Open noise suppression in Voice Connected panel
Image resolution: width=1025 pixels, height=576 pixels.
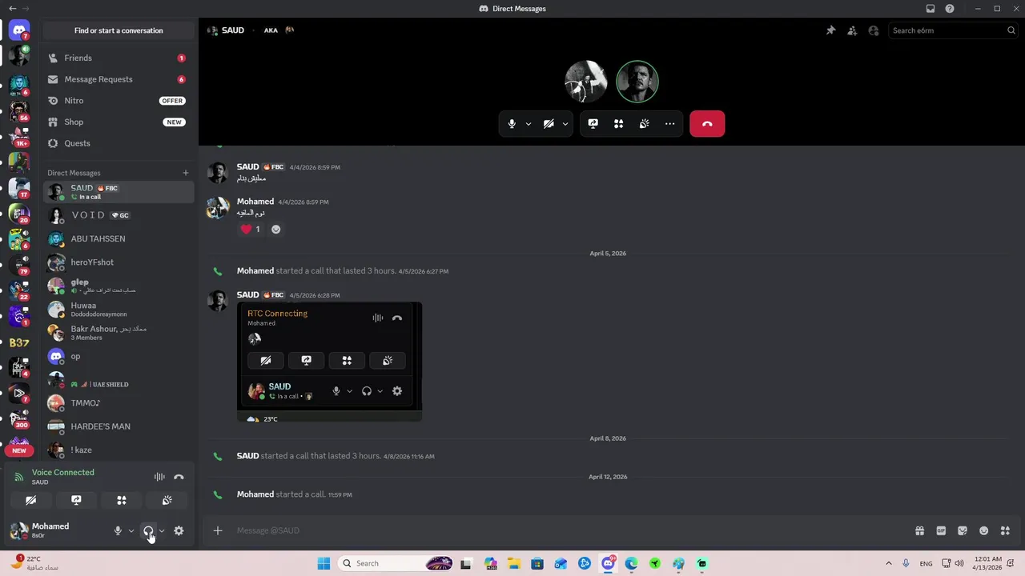(x=159, y=477)
